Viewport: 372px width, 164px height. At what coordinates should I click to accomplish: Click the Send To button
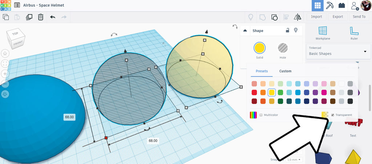coord(359,17)
